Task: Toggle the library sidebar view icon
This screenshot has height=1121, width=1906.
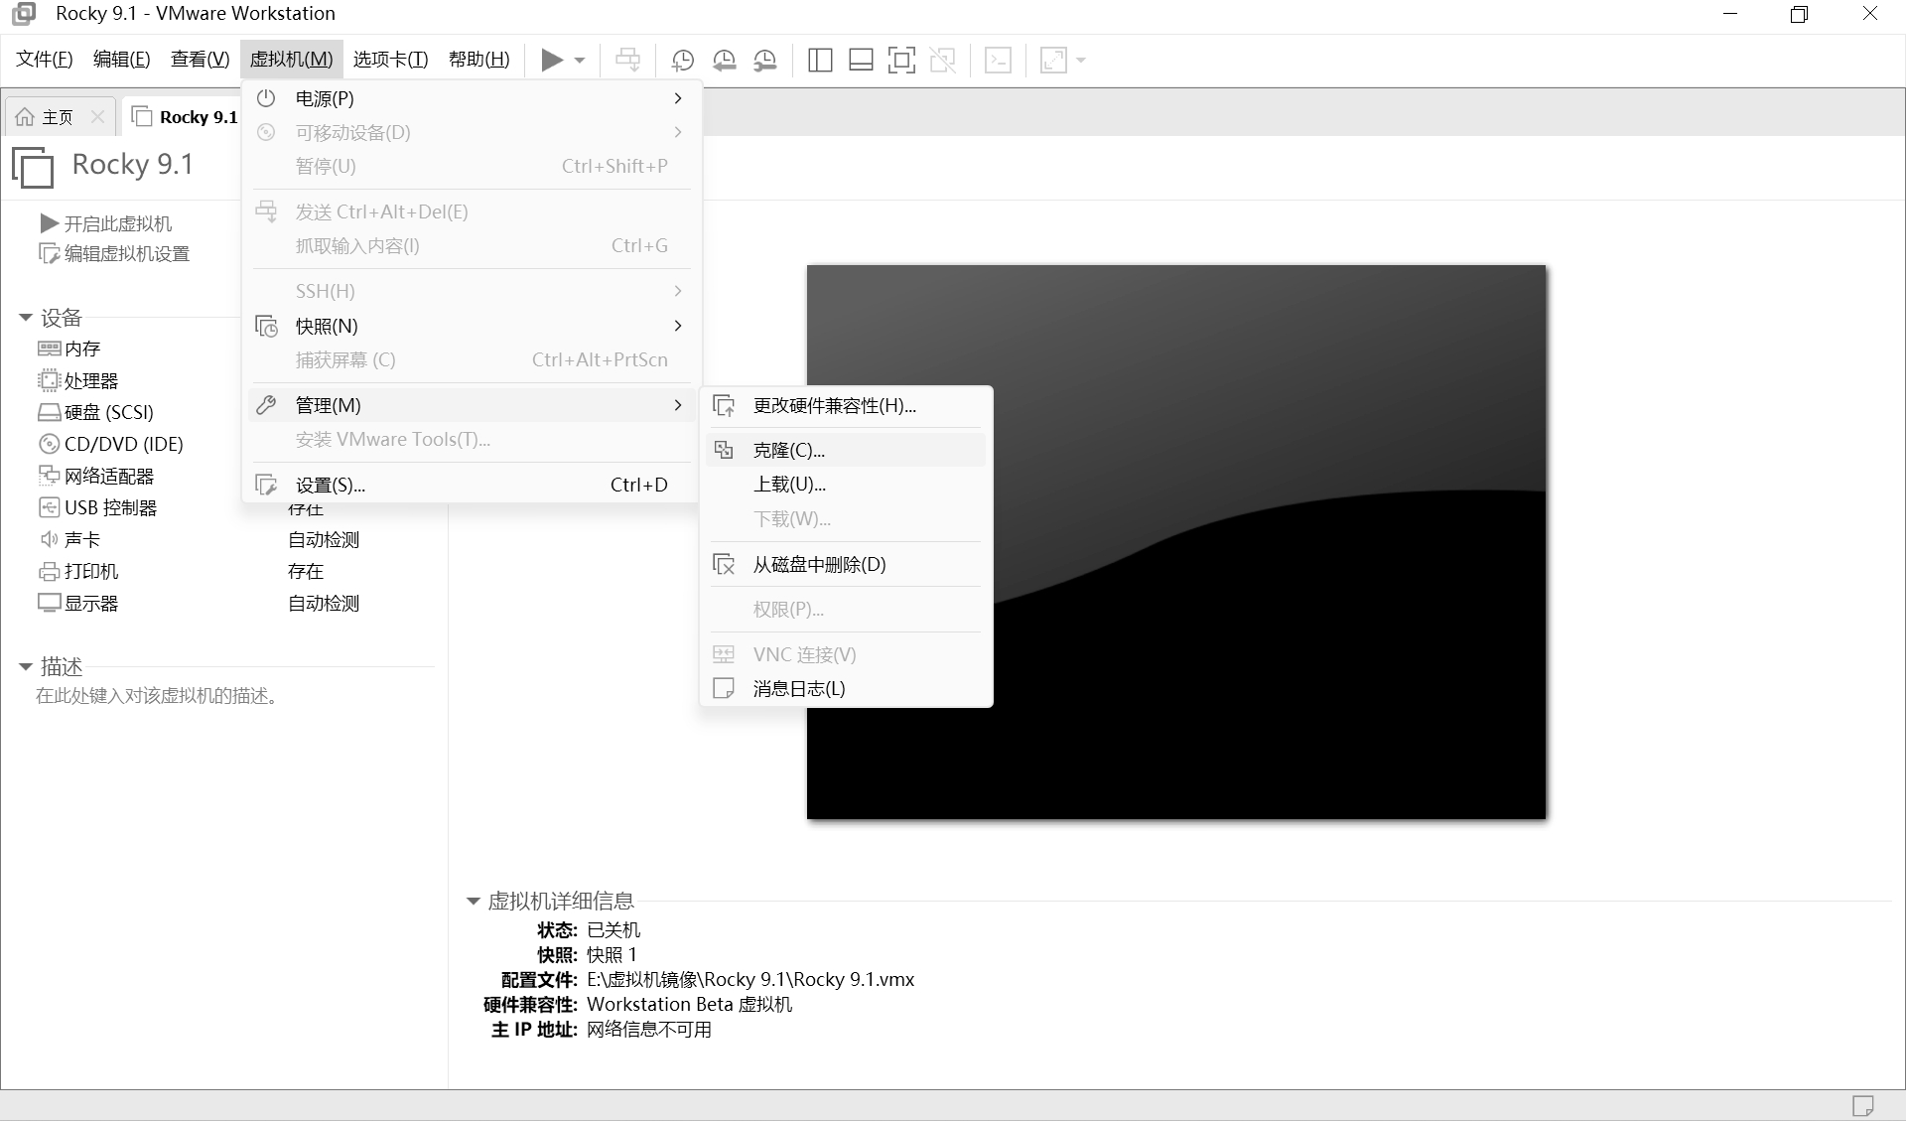Action: 820,61
